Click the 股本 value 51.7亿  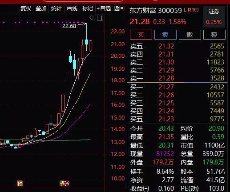click(x=216, y=172)
